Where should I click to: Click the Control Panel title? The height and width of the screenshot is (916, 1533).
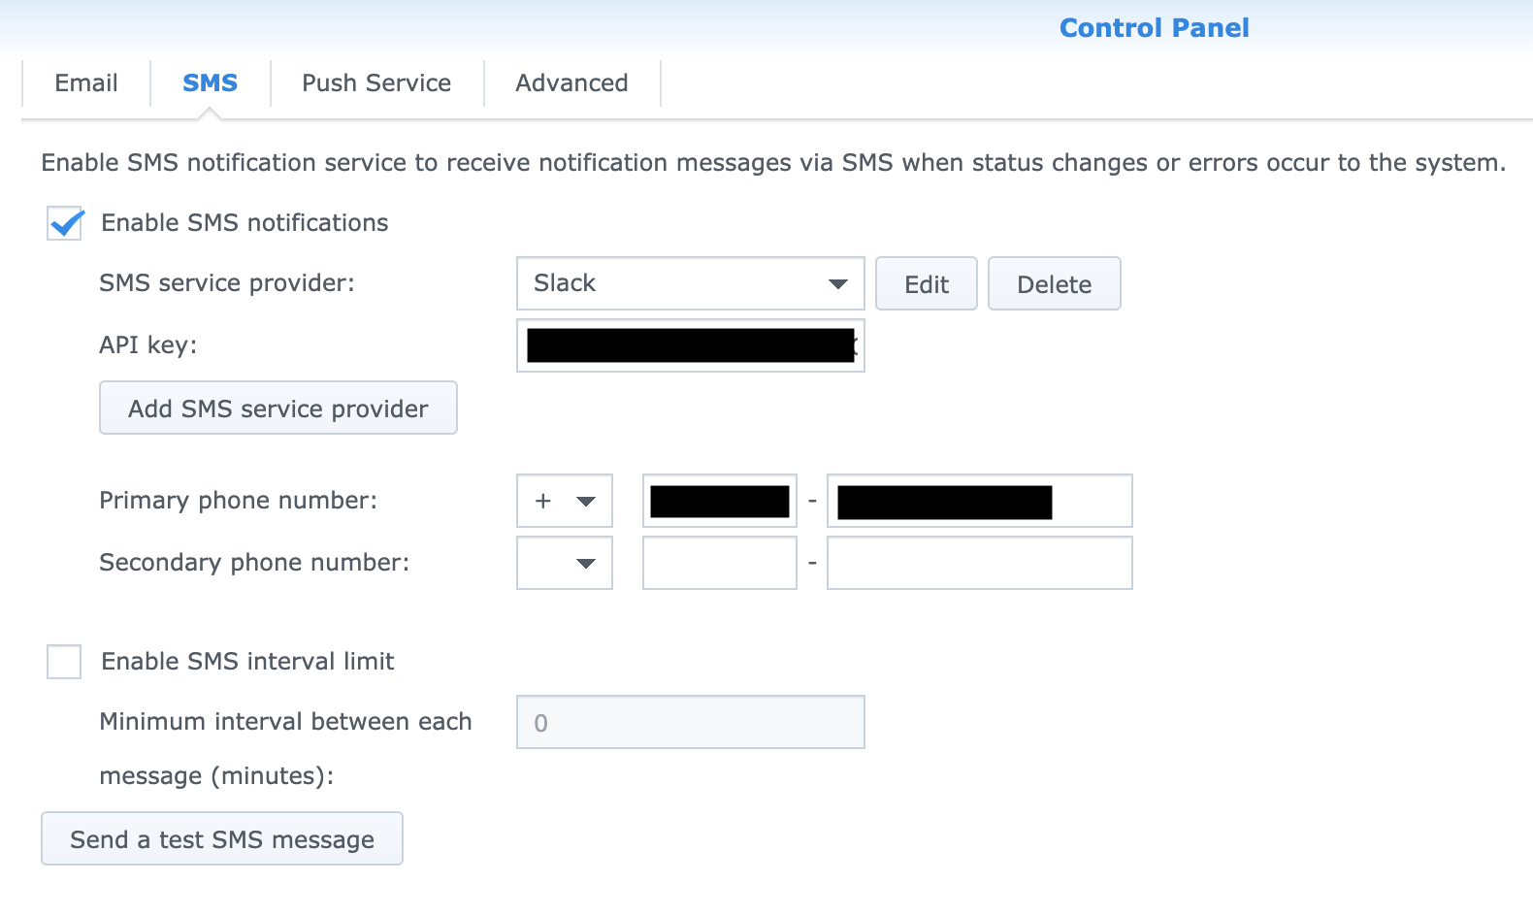(x=1154, y=28)
